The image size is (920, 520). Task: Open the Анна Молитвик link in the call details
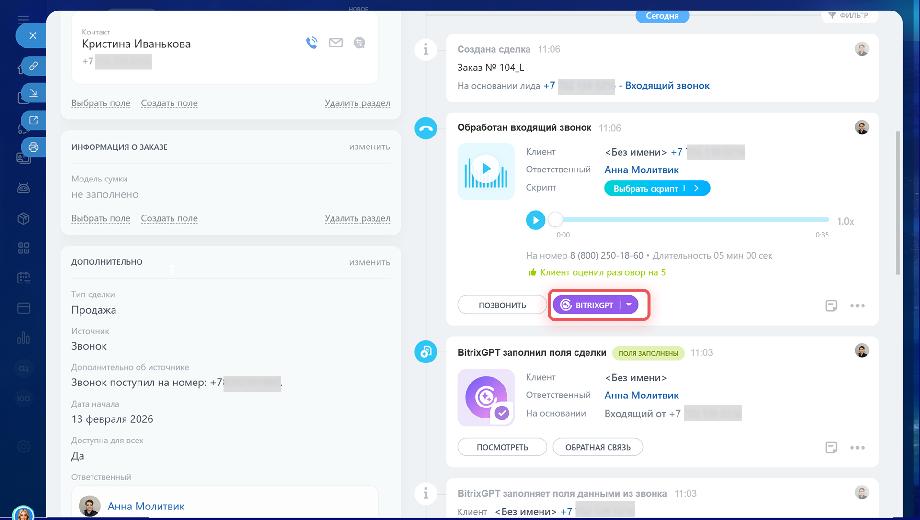click(x=641, y=170)
